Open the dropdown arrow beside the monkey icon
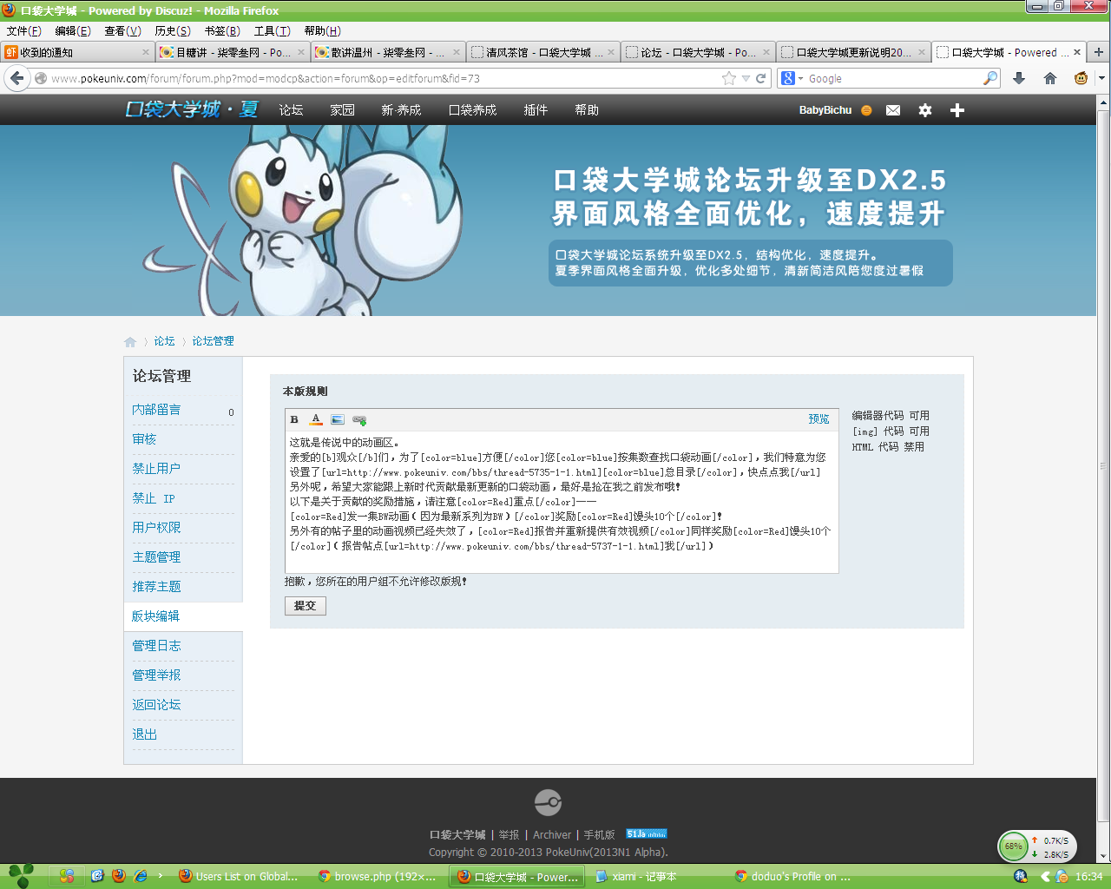The width and height of the screenshot is (1111, 889). pos(1101,78)
